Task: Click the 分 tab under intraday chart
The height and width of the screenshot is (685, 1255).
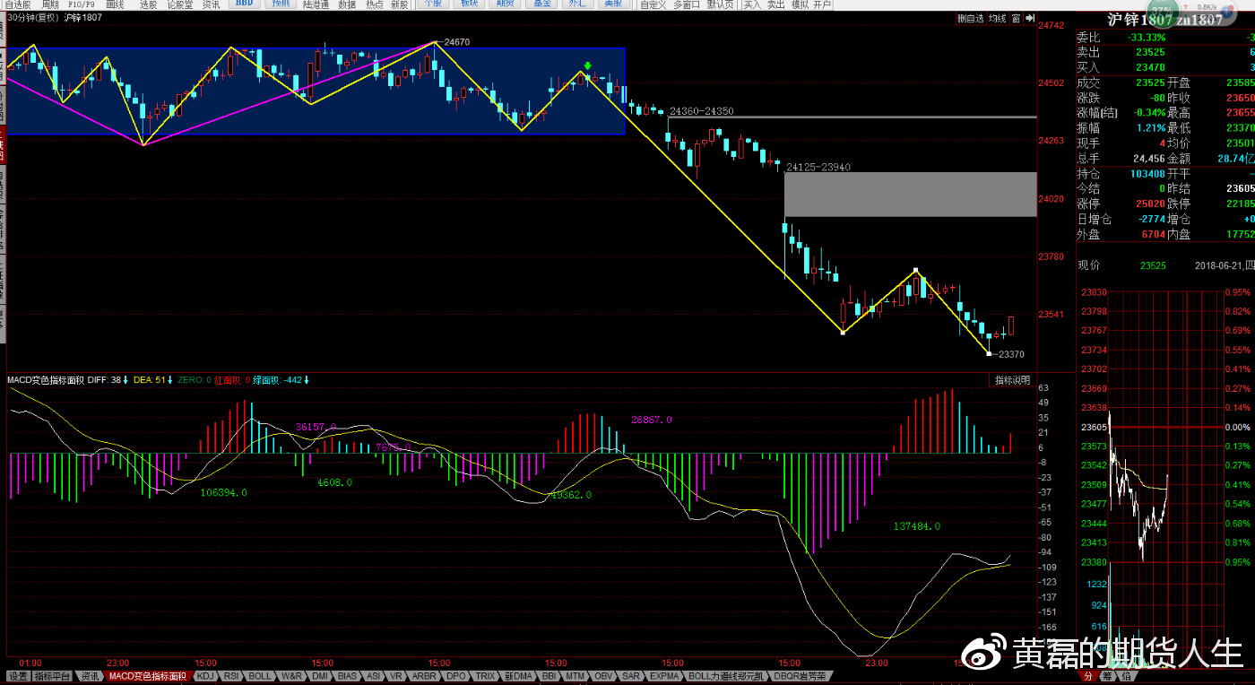Action: tap(1087, 676)
